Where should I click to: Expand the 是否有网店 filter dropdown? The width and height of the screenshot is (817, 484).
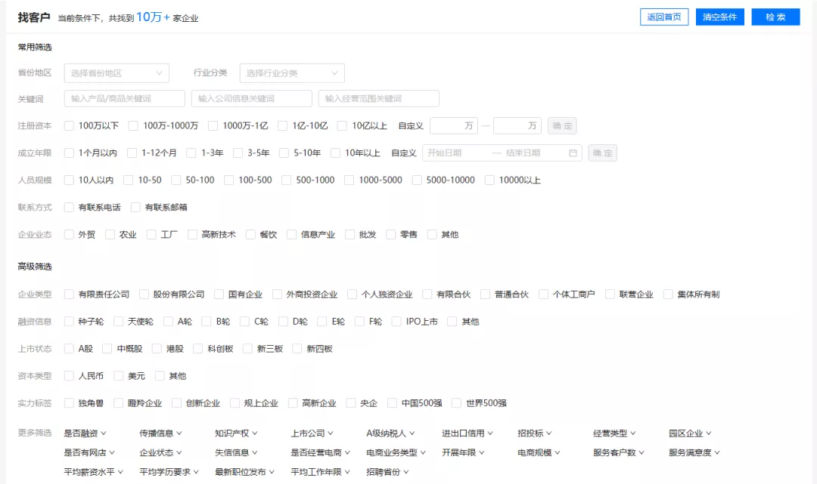click(x=89, y=452)
